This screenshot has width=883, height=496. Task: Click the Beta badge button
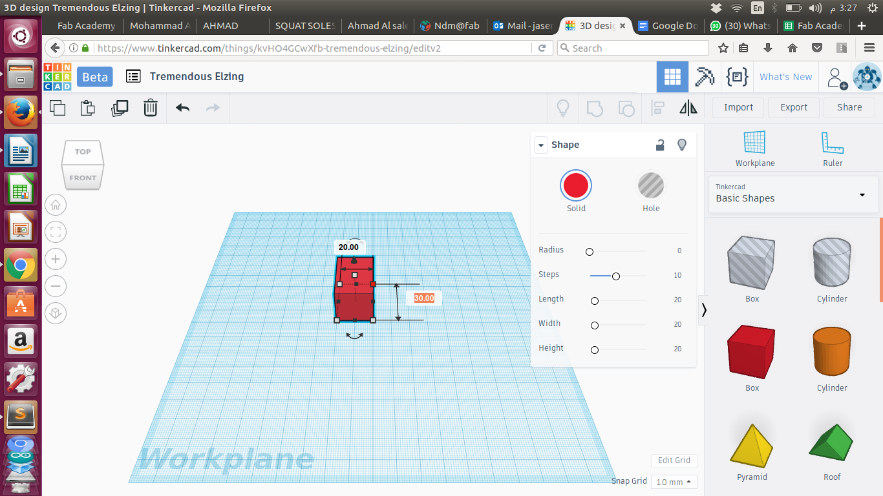coord(95,77)
